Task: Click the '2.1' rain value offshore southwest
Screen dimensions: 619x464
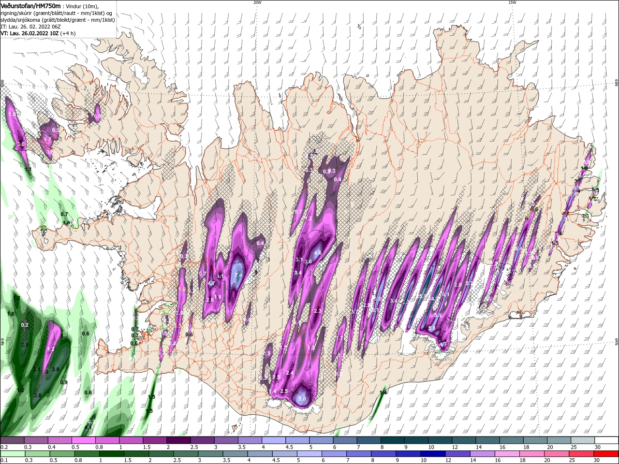Action: coord(37,369)
